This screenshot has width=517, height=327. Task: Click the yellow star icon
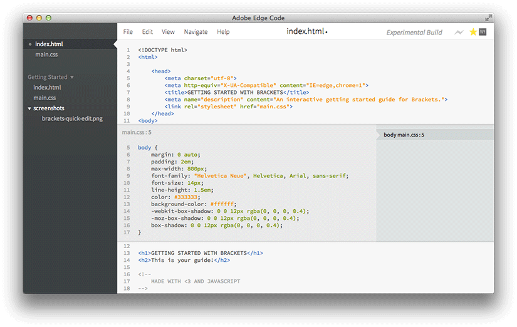click(473, 32)
